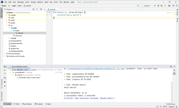
Task: Open the Run panel settings gear
Action: (x=171, y=67)
